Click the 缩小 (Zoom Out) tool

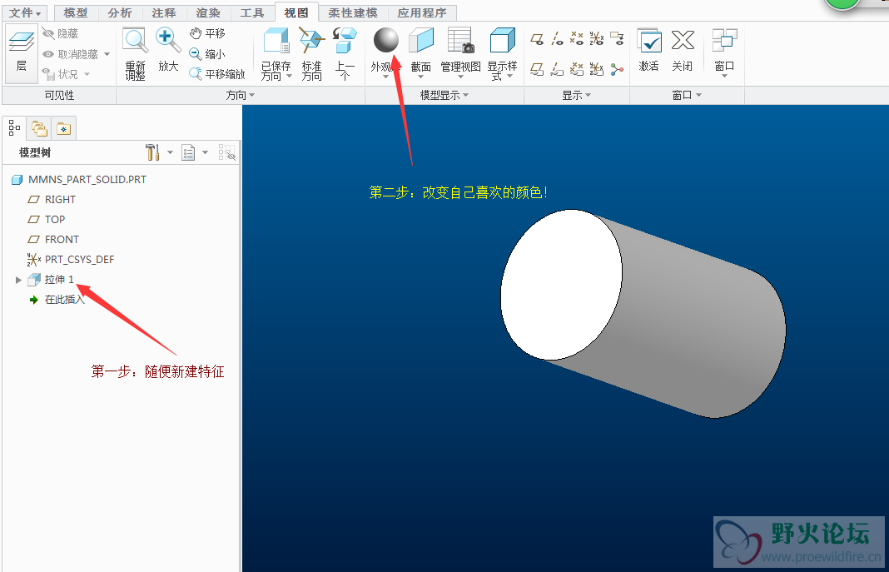click(207, 54)
